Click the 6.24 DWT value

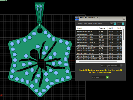click(x=111, y=48)
